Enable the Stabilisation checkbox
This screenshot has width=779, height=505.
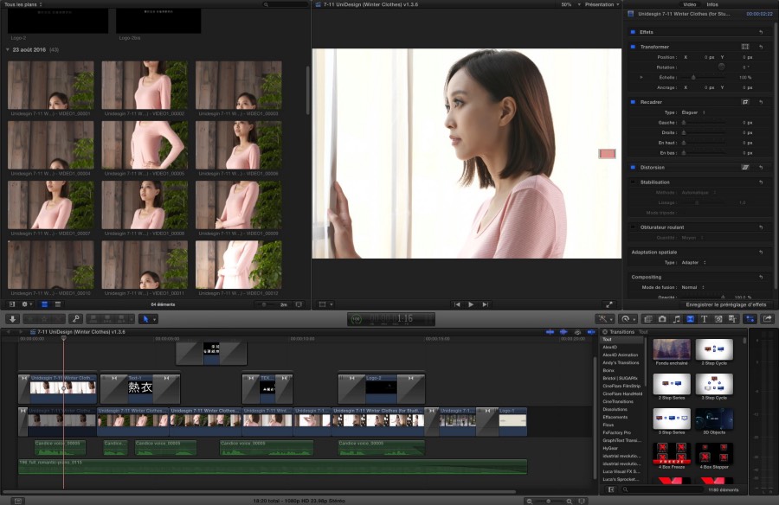pos(633,182)
